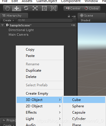The height and width of the screenshot is (126, 106).
Task: Focus the Hierarchy search field
Action: pyautogui.click(x=45, y=20)
